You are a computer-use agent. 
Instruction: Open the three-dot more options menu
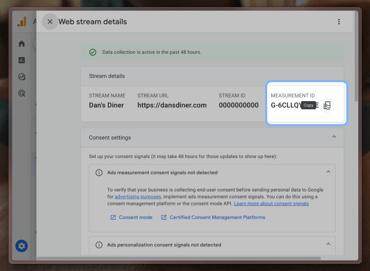coord(339,22)
